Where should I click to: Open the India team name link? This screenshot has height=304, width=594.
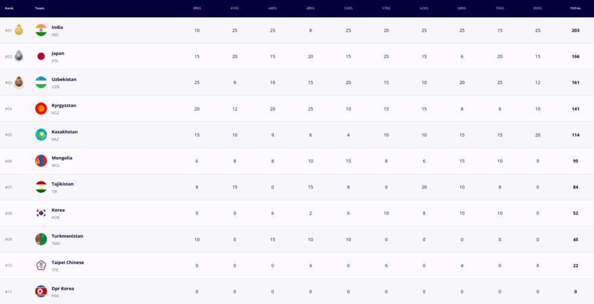point(57,27)
